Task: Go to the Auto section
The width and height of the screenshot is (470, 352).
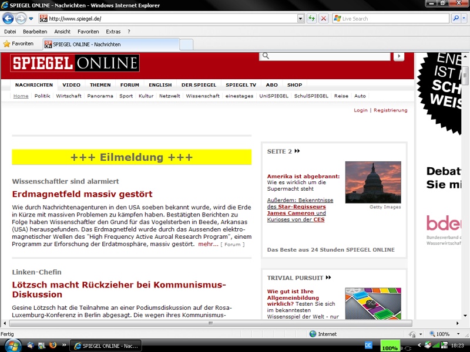Action: click(x=360, y=96)
